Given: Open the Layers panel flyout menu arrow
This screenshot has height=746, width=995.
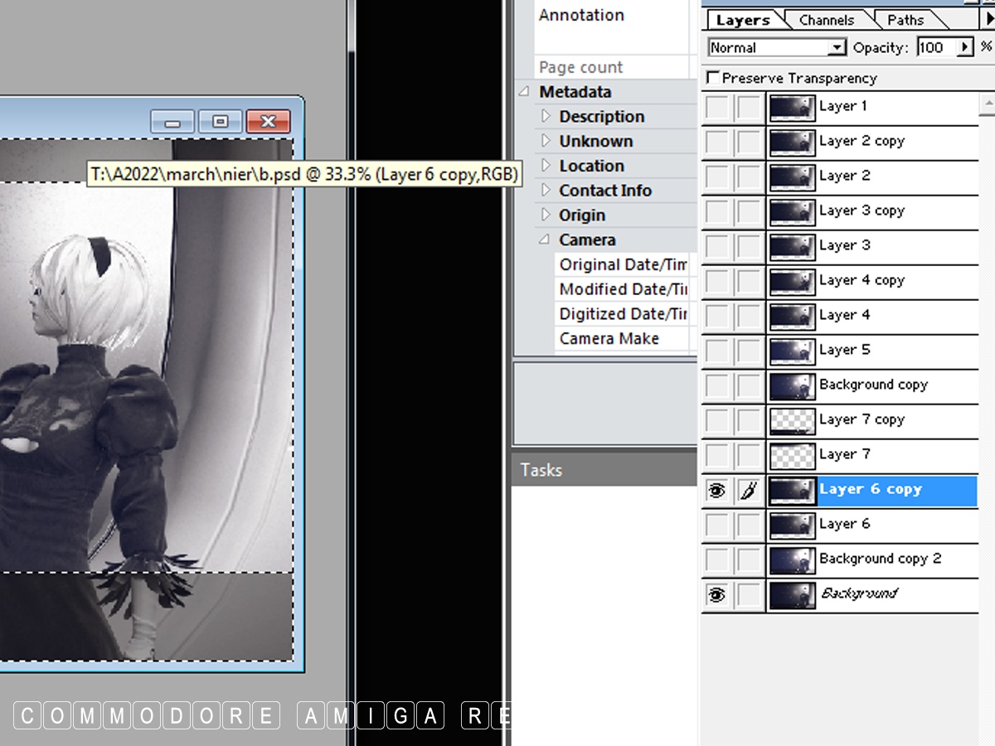Looking at the screenshot, I should tap(986, 19).
